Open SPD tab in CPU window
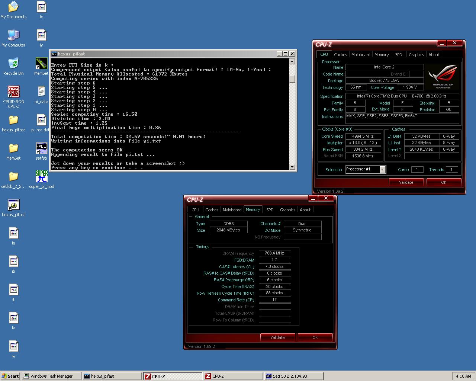Viewport: 476px width, 381px height. (x=399, y=55)
